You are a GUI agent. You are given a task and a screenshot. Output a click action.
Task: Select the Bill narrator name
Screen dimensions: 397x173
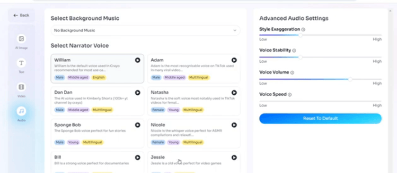coord(58,157)
